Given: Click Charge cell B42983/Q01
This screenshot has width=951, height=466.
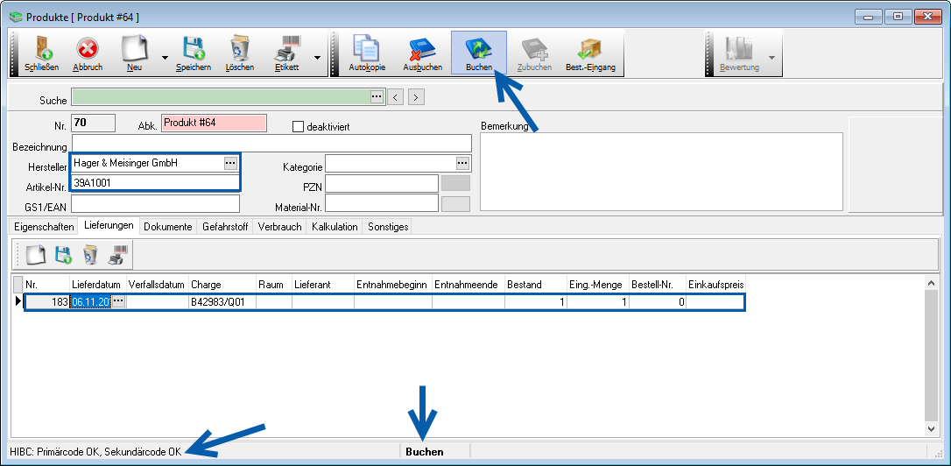Looking at the screenshot, I should point(222,301).
